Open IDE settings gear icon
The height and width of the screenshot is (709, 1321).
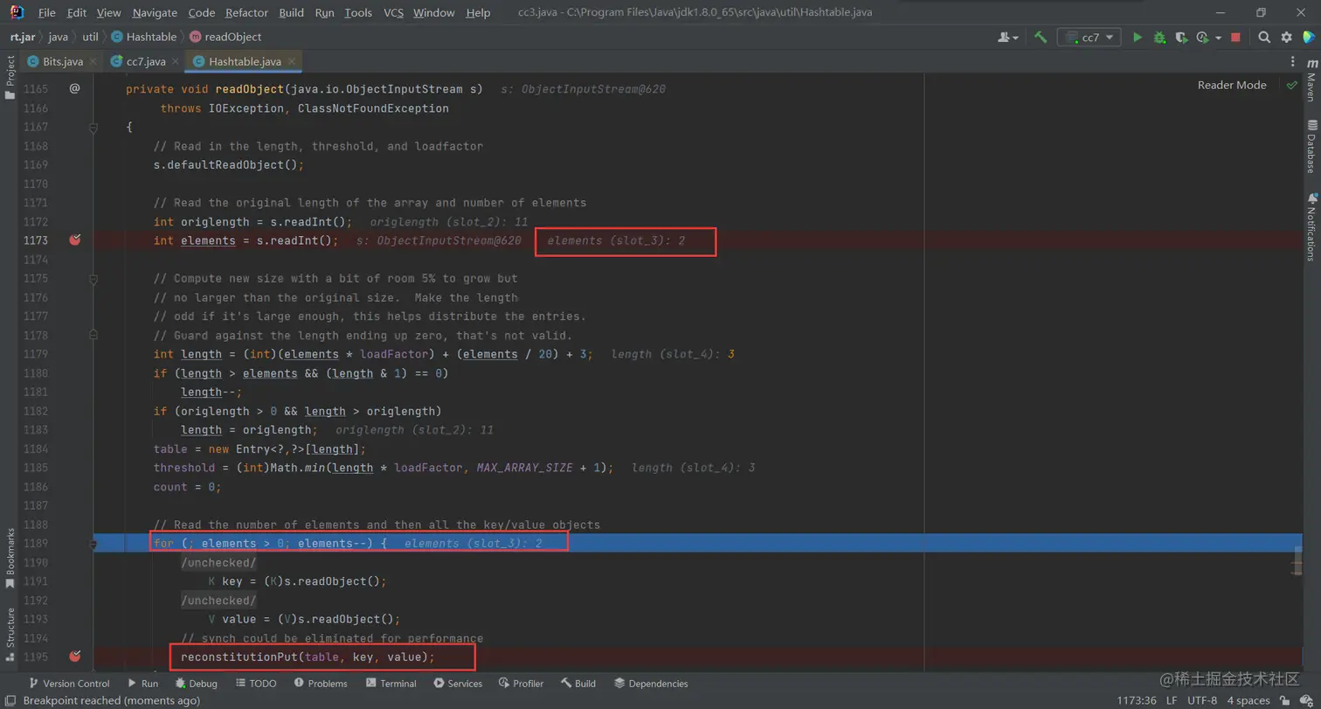pos(1286,37)
